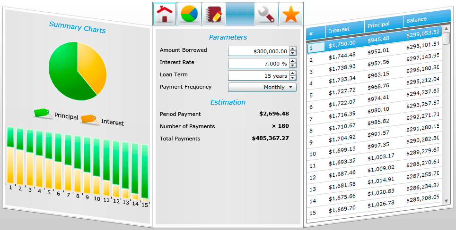Click bar for year 5 in chart
Viewport: 456px width, 230px height.
coord(49,160)
